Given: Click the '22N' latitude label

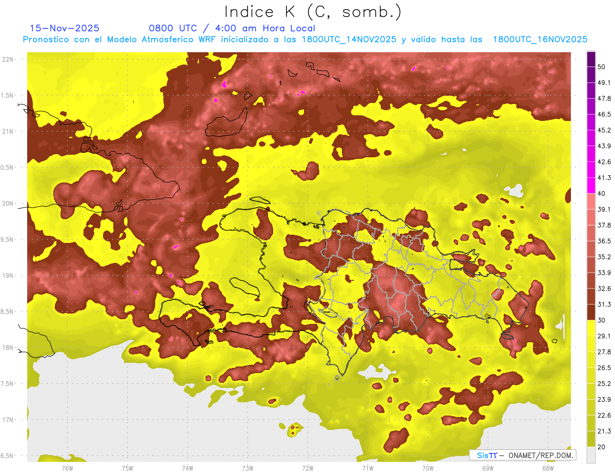Looking at the screenshot, I should pyautogui.click(x=9, y=59).
